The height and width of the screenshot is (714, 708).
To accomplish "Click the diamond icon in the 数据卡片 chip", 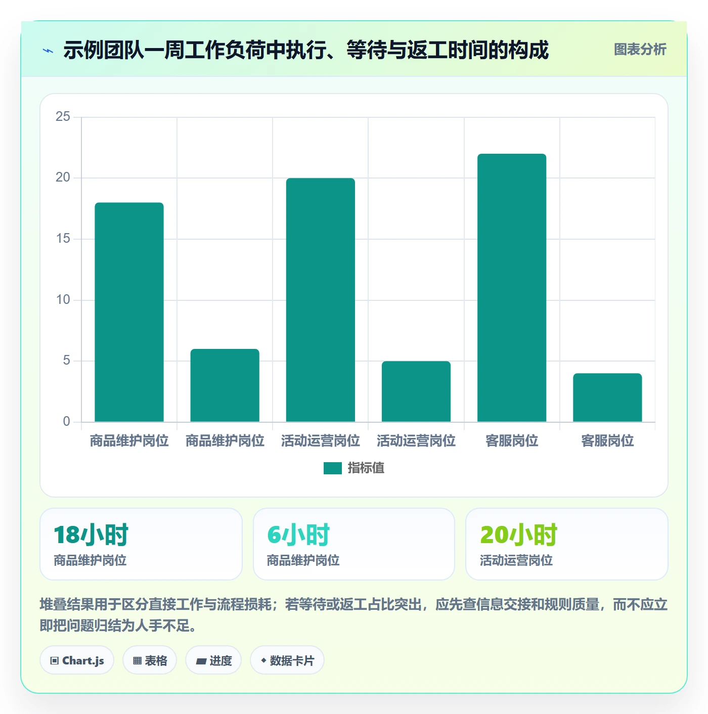I will click(263, 660).
